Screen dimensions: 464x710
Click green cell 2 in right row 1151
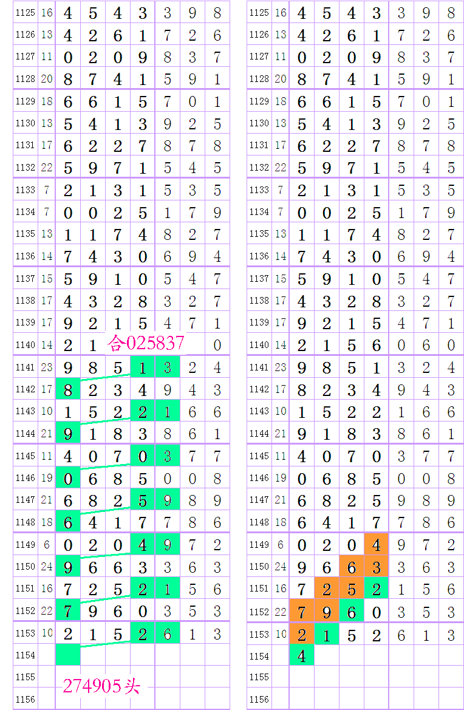coord(377,589)
